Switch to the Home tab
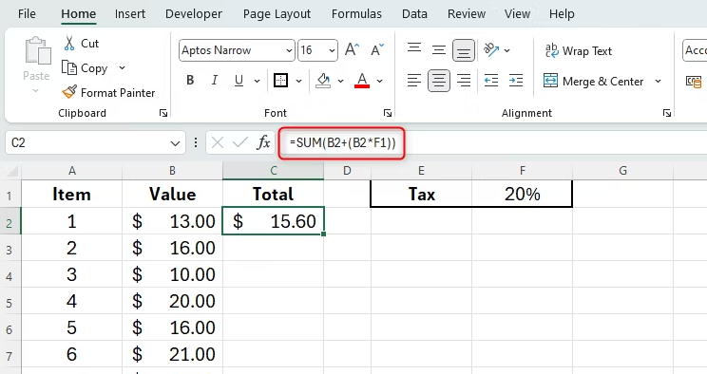The image size is (707, 374). pos(79,14)
